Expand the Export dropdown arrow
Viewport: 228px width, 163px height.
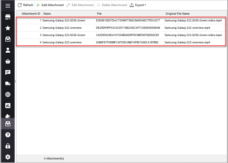tap(145, 5)
